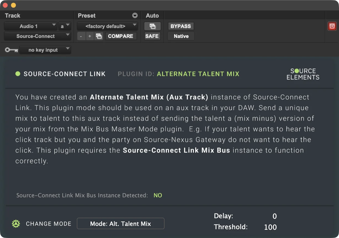This screenshot has height=238, width=339.
Task: Click the key input icon
Action: coord(12,50)
